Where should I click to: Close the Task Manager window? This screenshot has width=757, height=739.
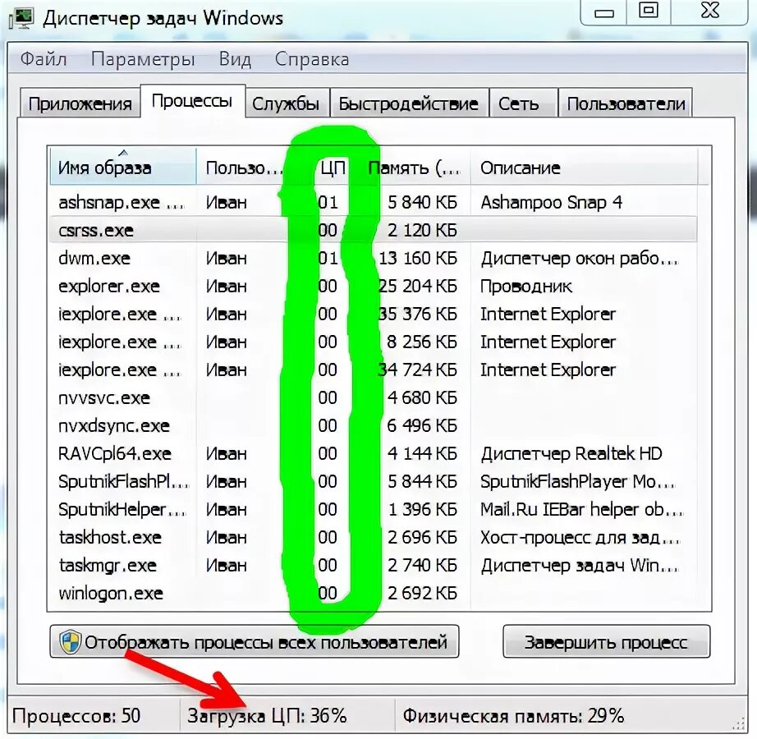709,11
